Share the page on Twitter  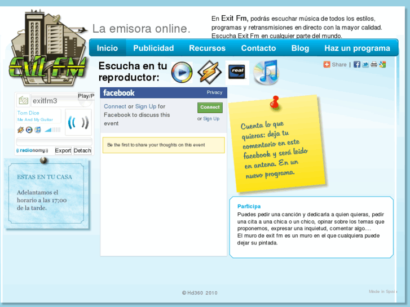(365, 65)
